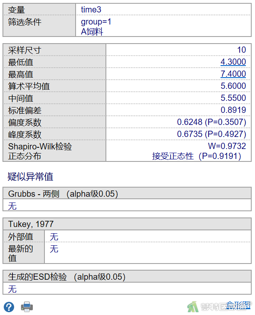
Task: Open the 盒形图 link near the watermark
Action: click(x=238, y=304)
